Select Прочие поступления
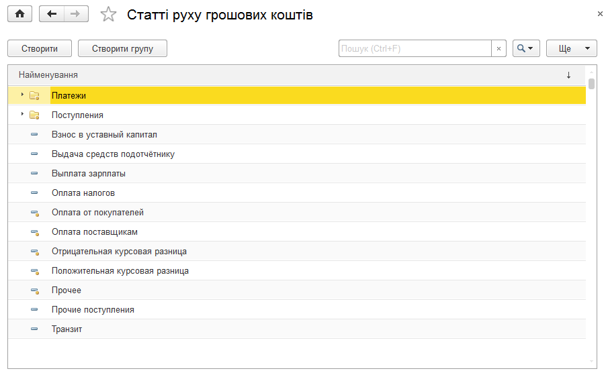The image size is (606, 373). 297,310
